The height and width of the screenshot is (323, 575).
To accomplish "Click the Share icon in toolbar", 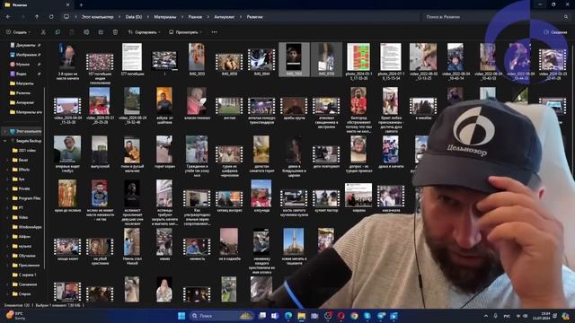I will click(x=101, y=32).
